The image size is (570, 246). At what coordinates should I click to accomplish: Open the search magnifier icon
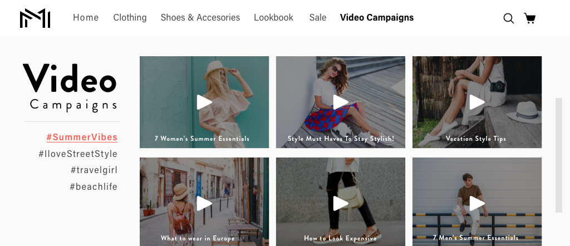click(509, 18)
